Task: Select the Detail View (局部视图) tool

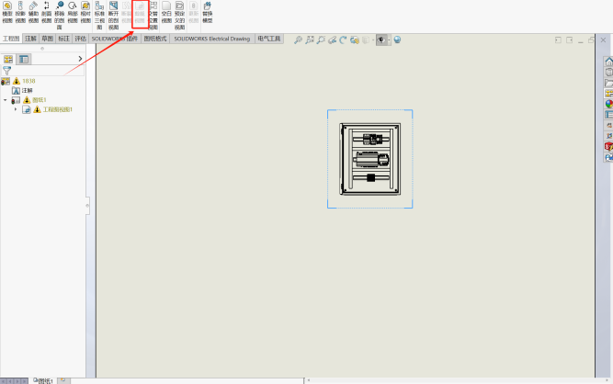Action: click(x=73, y=12)
